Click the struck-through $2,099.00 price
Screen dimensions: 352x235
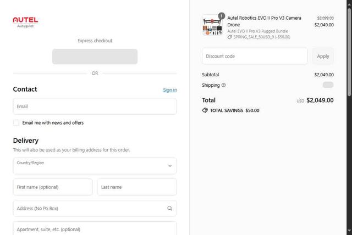pyautogui.click(x=325, y=18)
